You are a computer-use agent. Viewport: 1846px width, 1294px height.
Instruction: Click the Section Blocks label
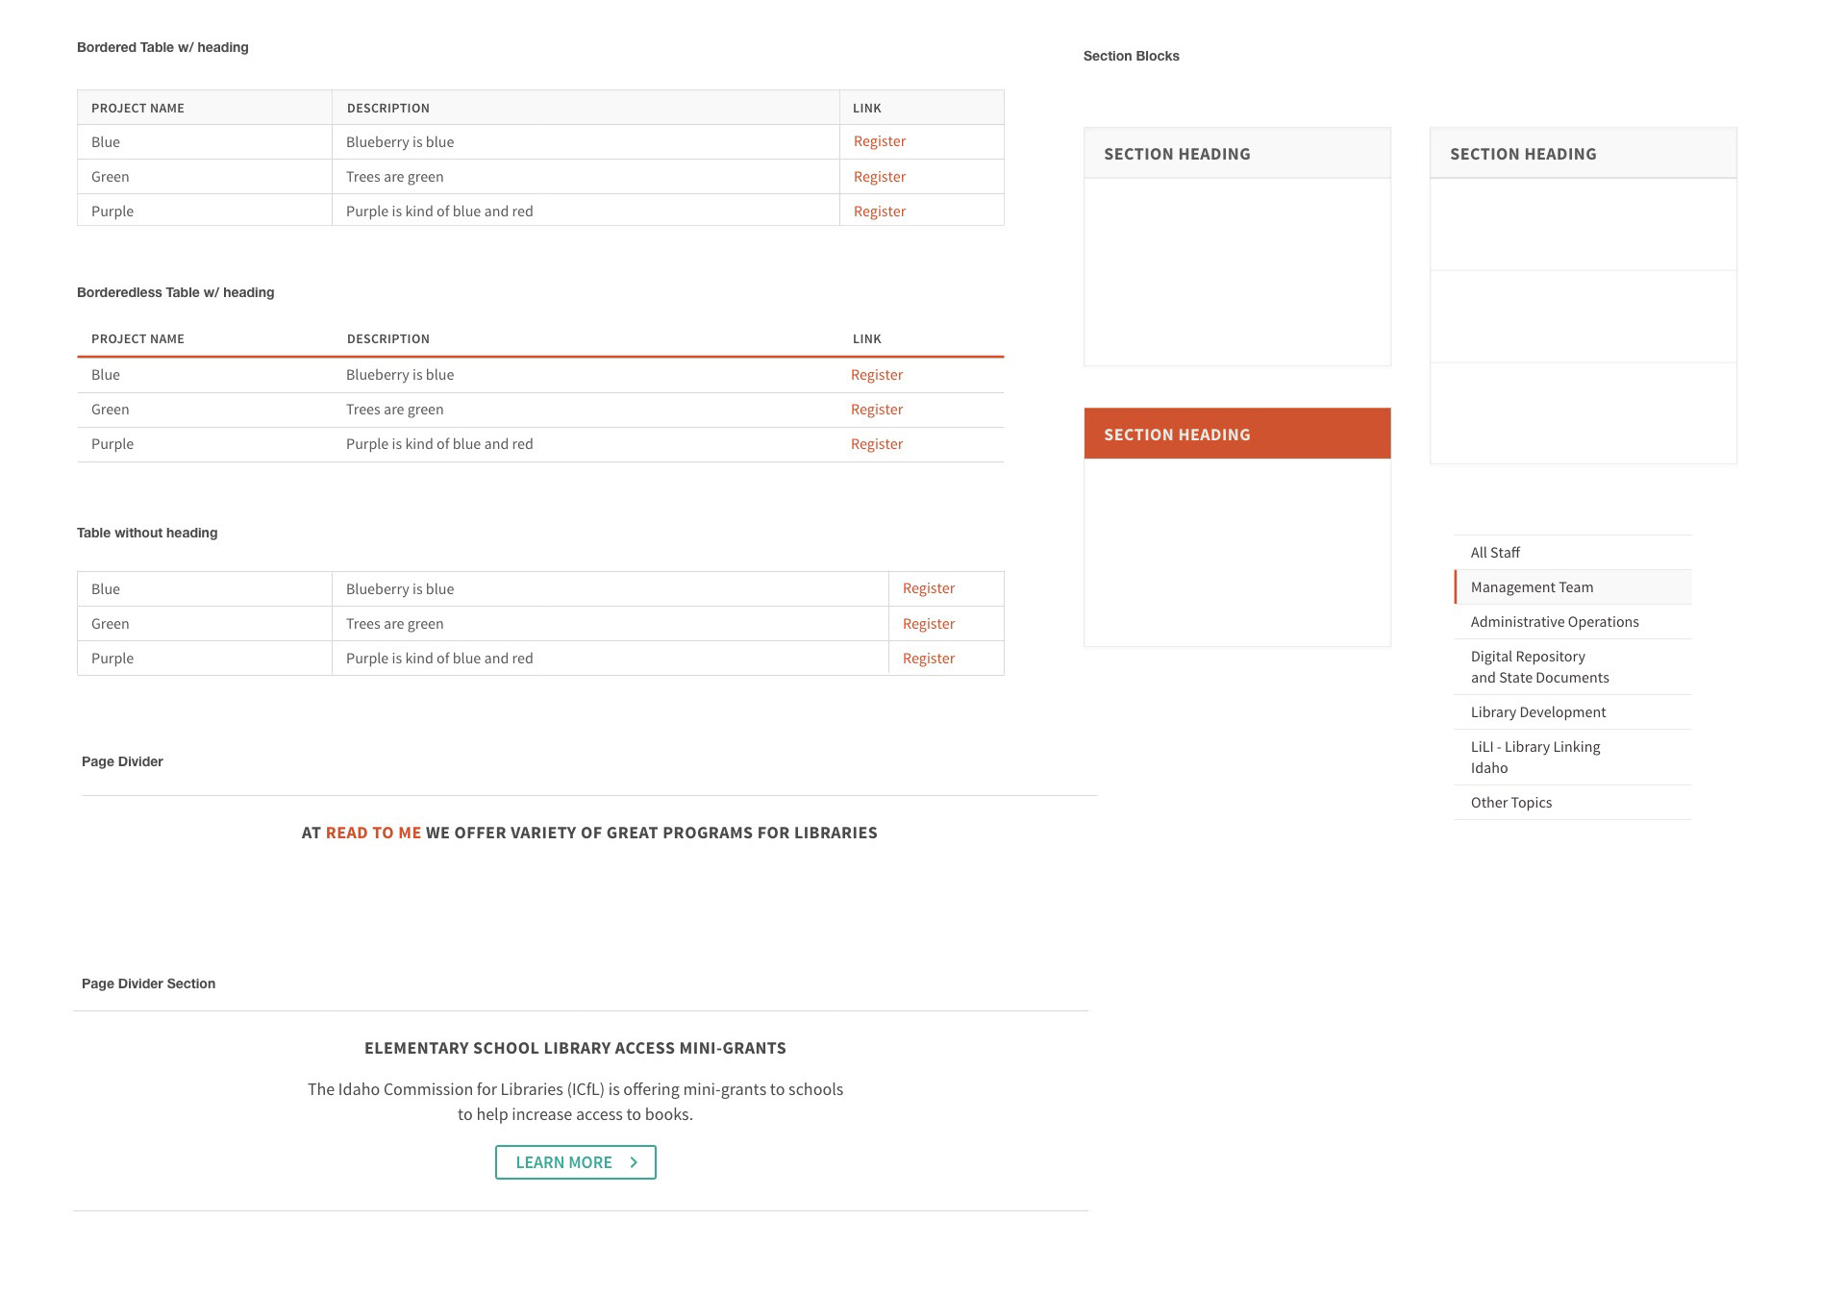click(1132, 56)
